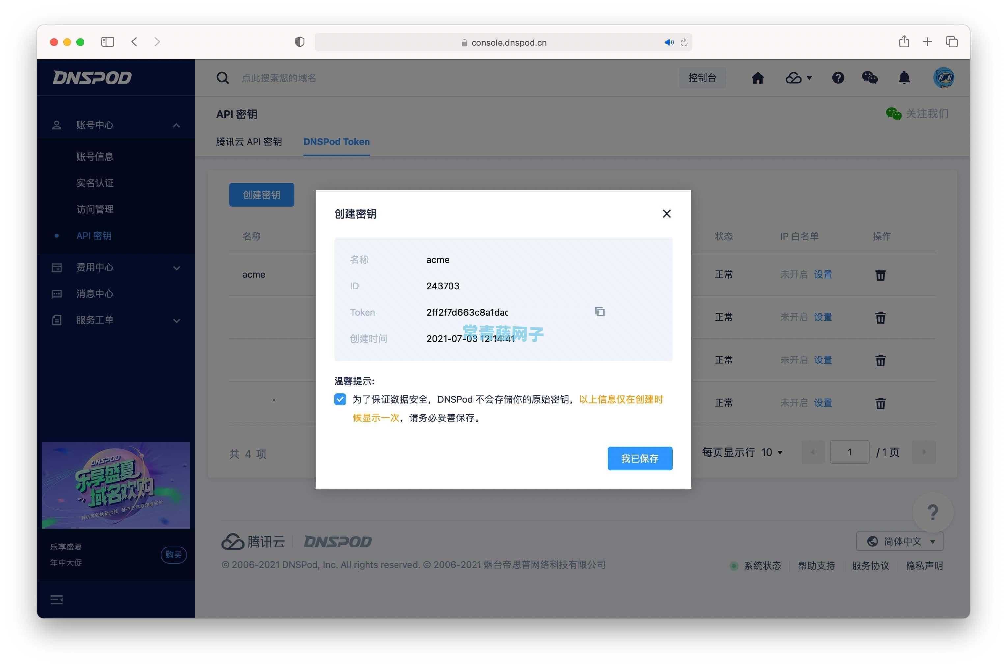Image resolution: width=1007 pixels, height=667 pixels.
Task: Mute tab audio via speaker icon
Action: [669, 42]
